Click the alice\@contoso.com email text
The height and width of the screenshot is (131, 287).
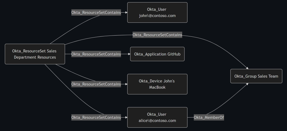pyautogui.click(x=157, y=121)
